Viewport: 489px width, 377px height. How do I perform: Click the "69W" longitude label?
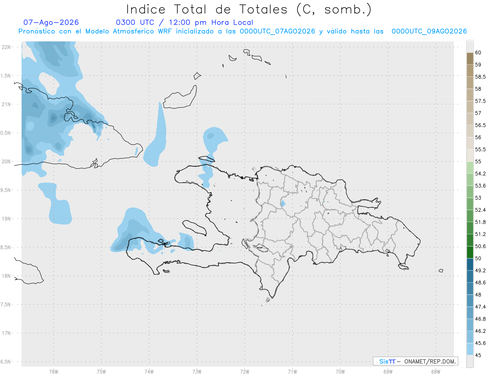(x=388, y=371)
